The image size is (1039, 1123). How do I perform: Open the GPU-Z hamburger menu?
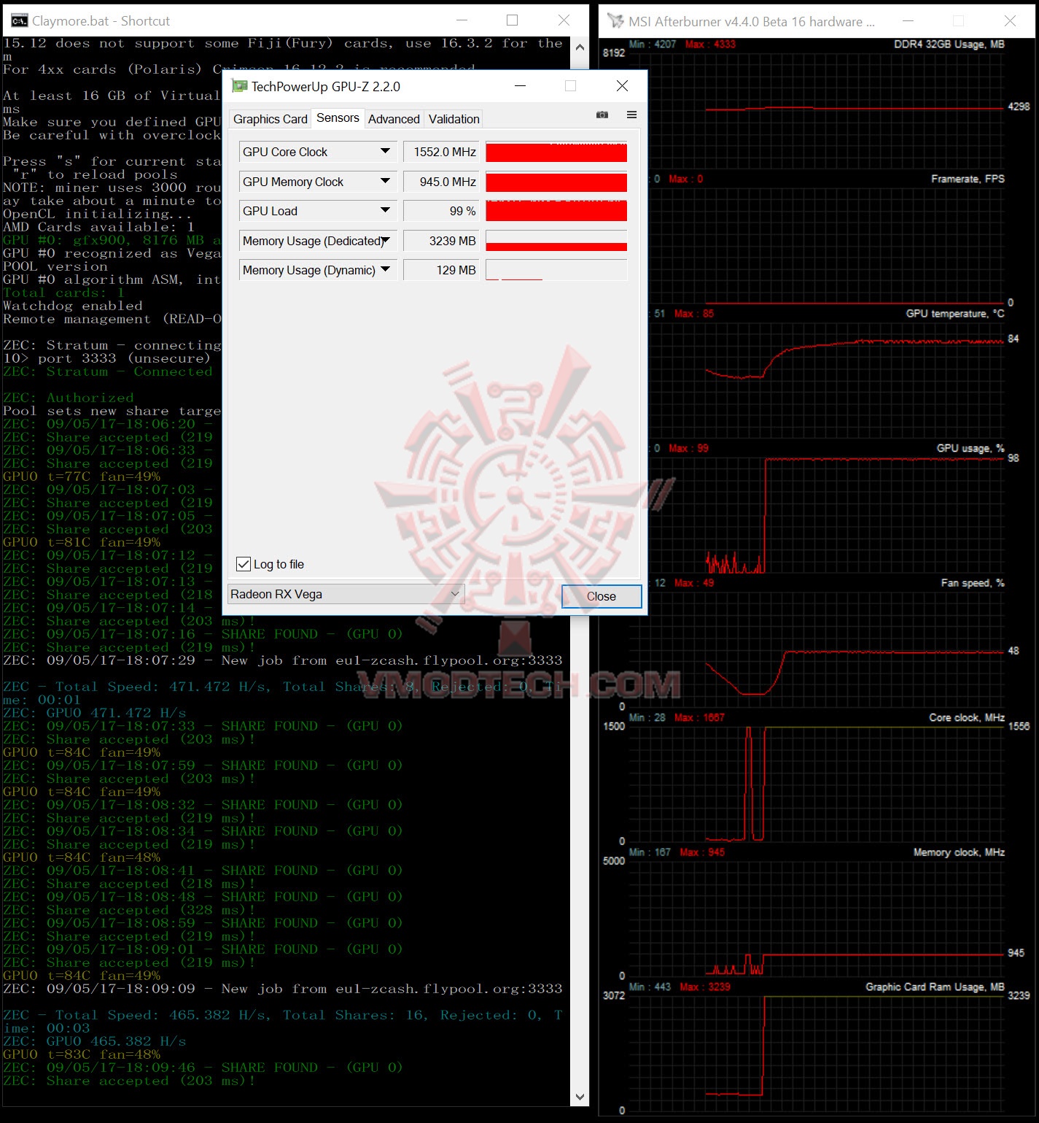tap(631, 115)
